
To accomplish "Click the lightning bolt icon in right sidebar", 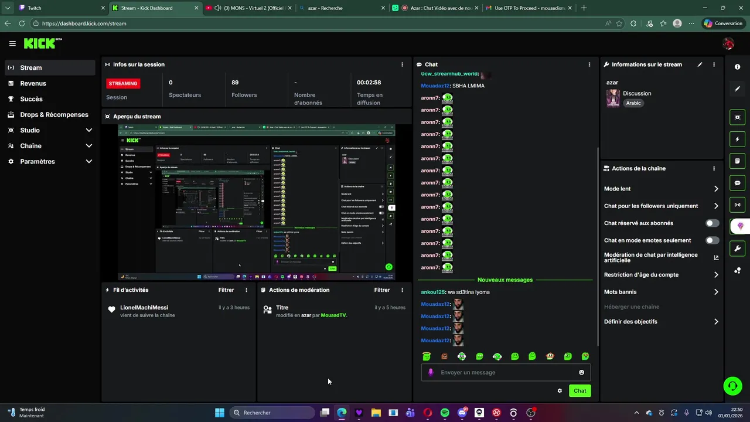I will point(737,139).
